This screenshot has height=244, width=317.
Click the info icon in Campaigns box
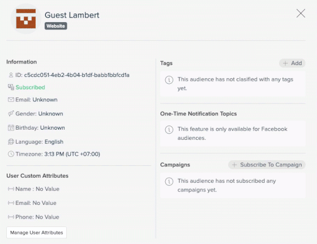tap(169, 181)
